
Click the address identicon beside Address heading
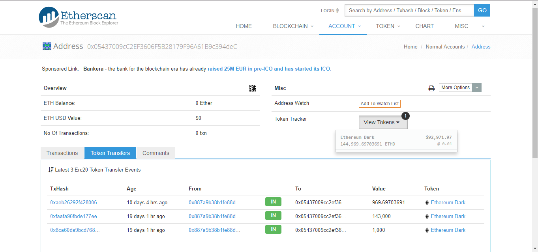coord(47,46)
